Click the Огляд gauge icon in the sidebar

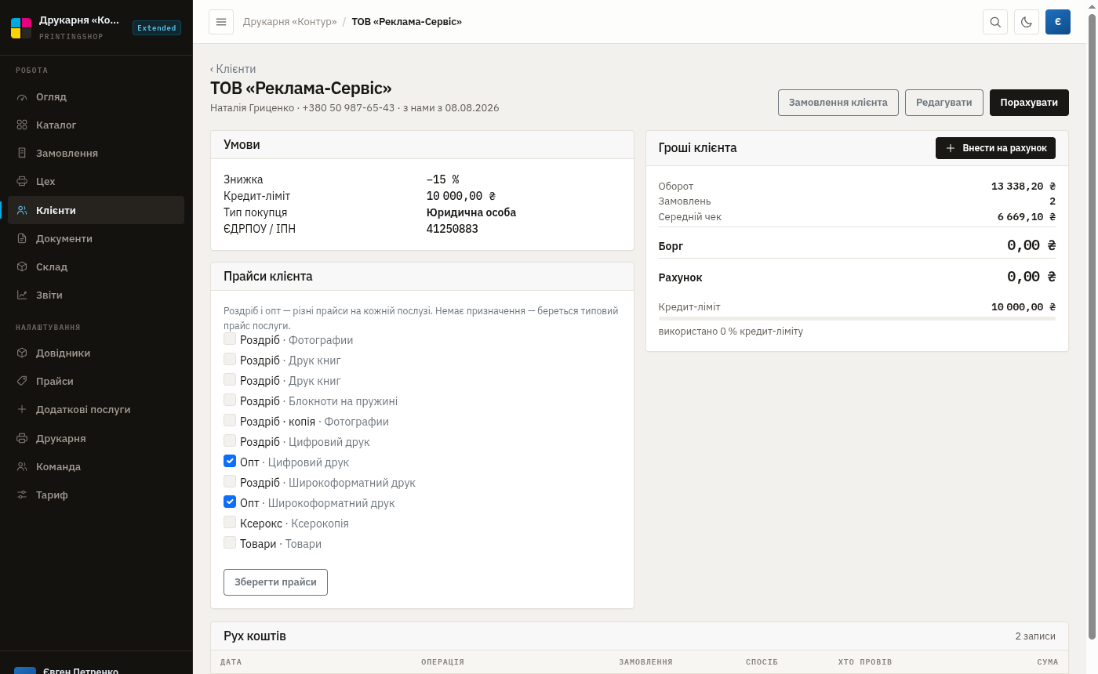[22, 97]
